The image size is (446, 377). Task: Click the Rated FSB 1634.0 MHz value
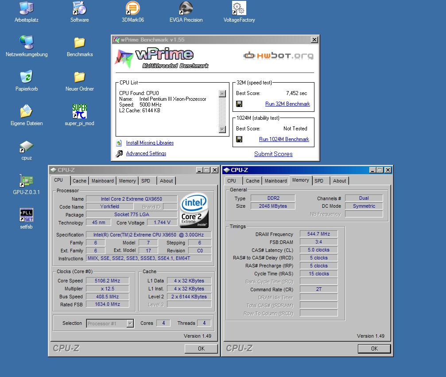tap(108, 305)
